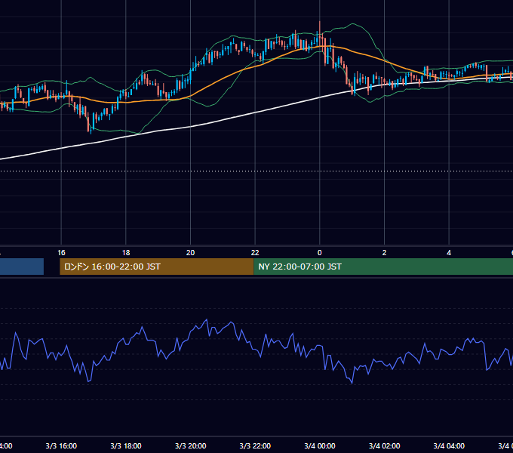Screen dimensions: 513x453
Task: Click hour label 0 on upper time axis
Action: pos(320,253)
